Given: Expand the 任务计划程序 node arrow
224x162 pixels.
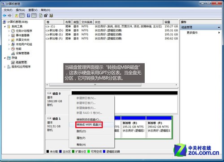Looking at the screenshot, I should click(x=9, y=31).
